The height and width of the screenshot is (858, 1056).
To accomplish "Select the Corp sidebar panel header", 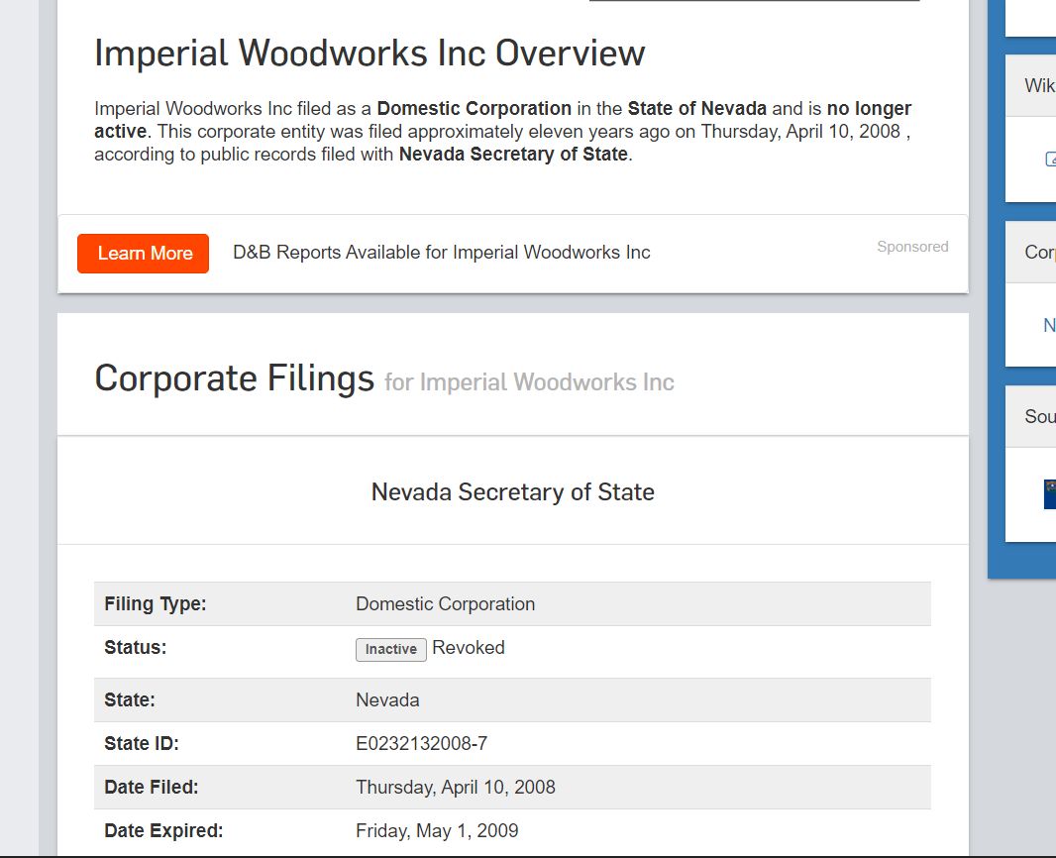I will pos(1039,252).
